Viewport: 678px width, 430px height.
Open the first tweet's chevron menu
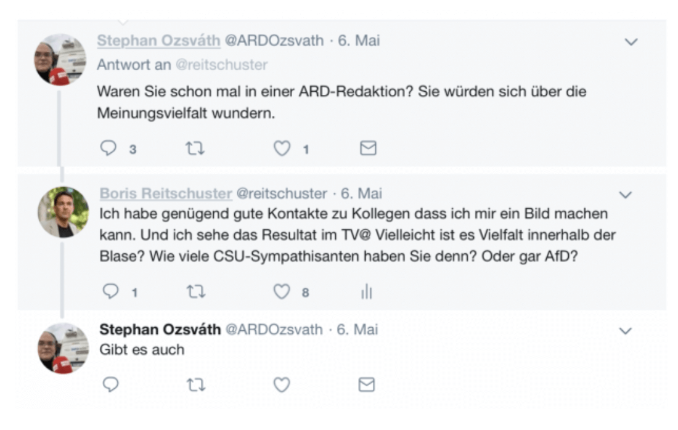pyautogui.click(x=631, y=42)
